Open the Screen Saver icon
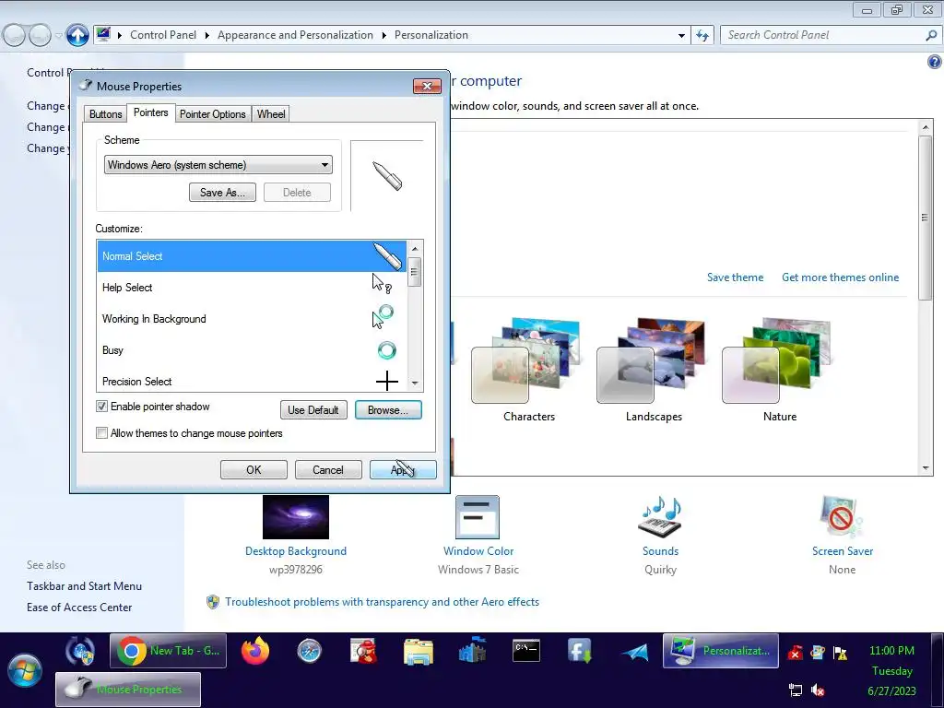 tap(841, 516)
